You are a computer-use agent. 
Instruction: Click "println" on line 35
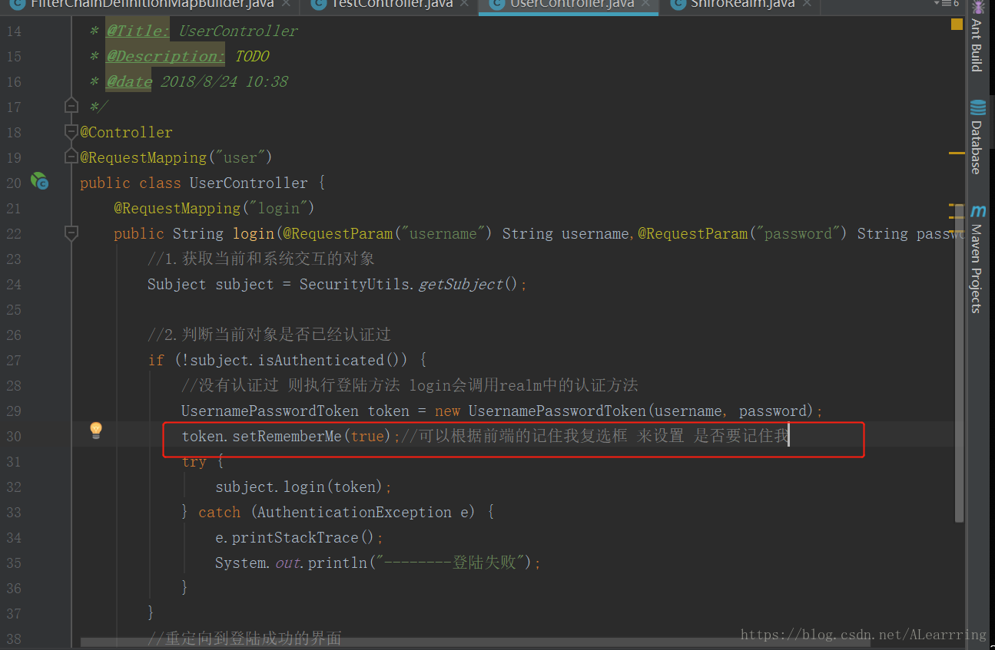337,563
